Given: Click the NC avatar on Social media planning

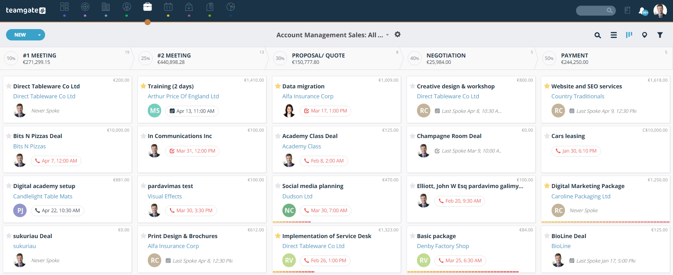Looking at the screenshot, I should [x=289, y=210].
